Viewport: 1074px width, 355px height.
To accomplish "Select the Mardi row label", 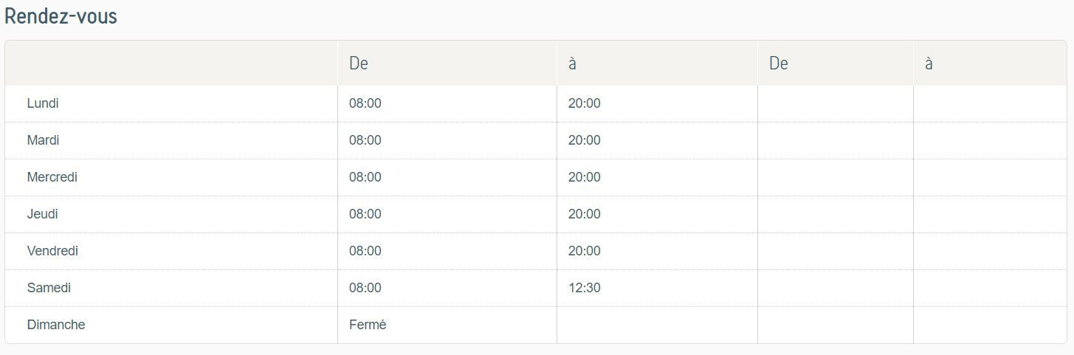I will [x=43, y=140].
